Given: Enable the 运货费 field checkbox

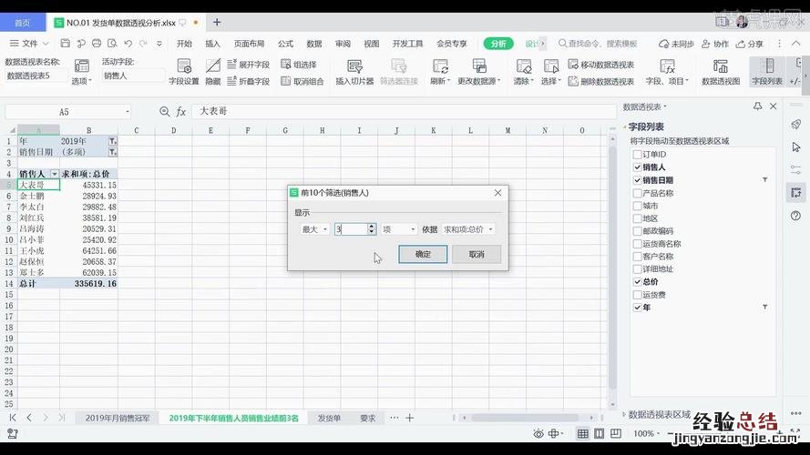Looking at the screenshot, I should pos(637,295).
